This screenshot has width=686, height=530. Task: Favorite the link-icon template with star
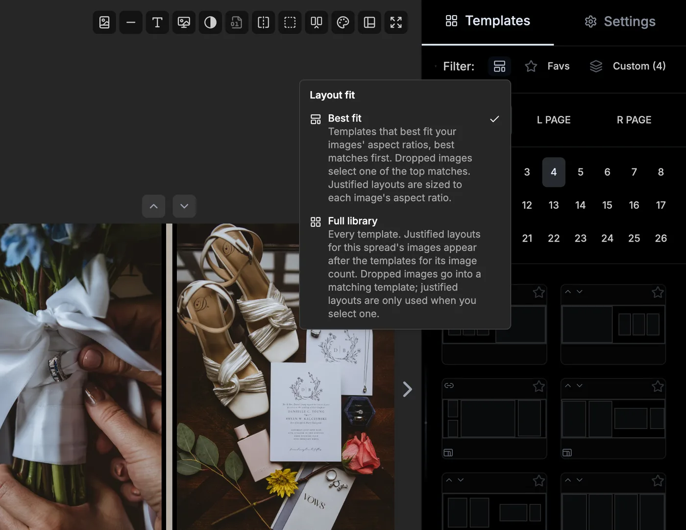coord(539,386)
